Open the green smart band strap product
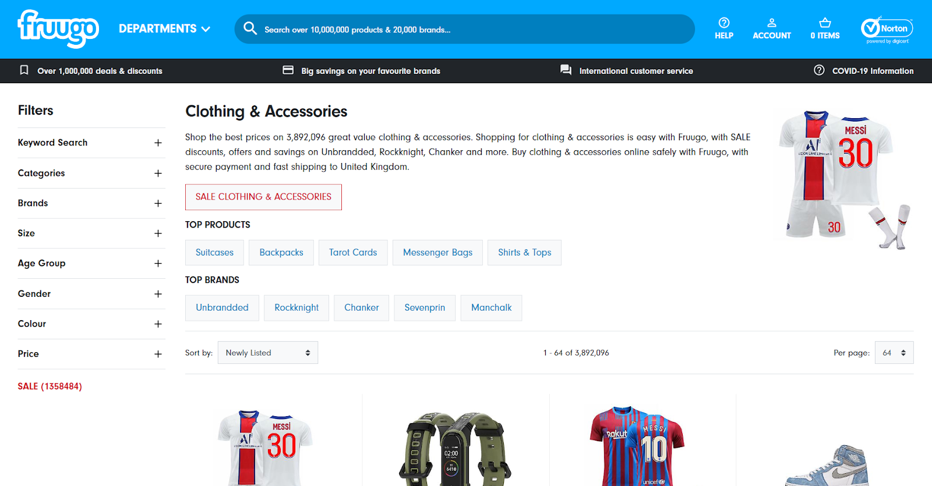Screen dimensions: 932x486 pos(455,448)
